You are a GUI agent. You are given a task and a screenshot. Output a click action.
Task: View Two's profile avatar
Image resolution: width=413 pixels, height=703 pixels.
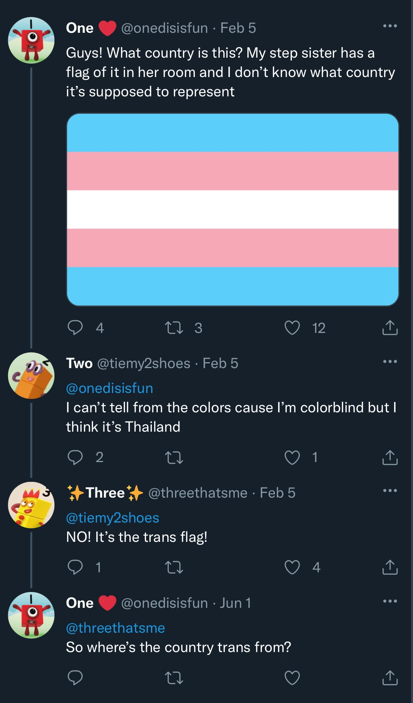[x=31, y=375]
